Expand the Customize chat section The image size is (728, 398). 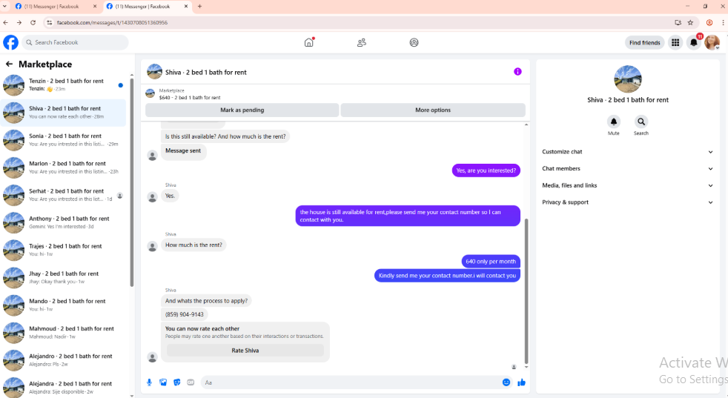coord(627,152)
